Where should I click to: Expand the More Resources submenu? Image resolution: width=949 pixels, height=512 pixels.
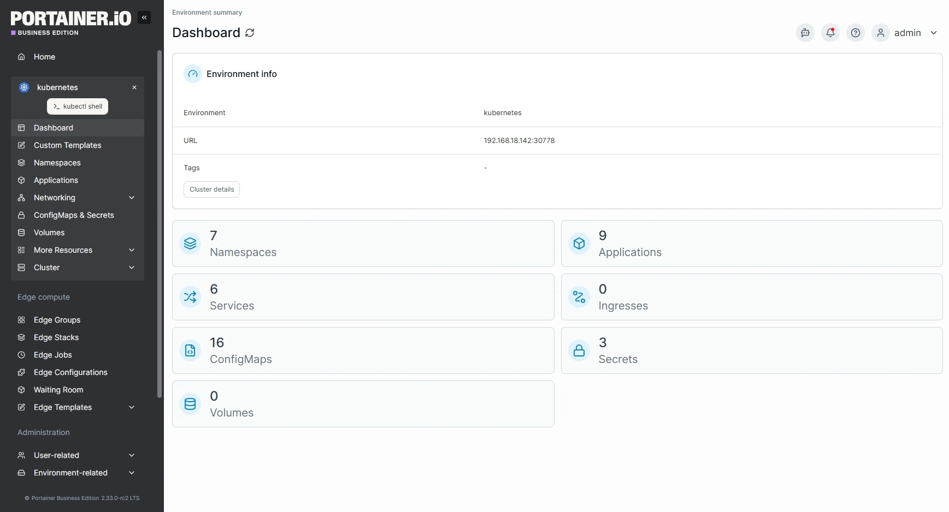pos(132,250)
